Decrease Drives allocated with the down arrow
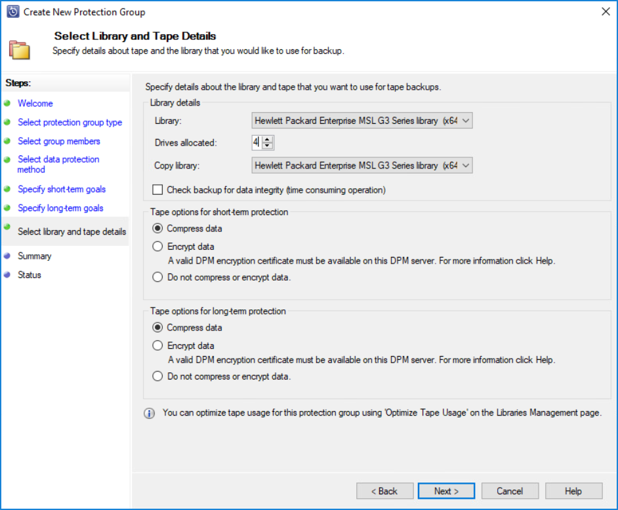 (x=268, y=146)
